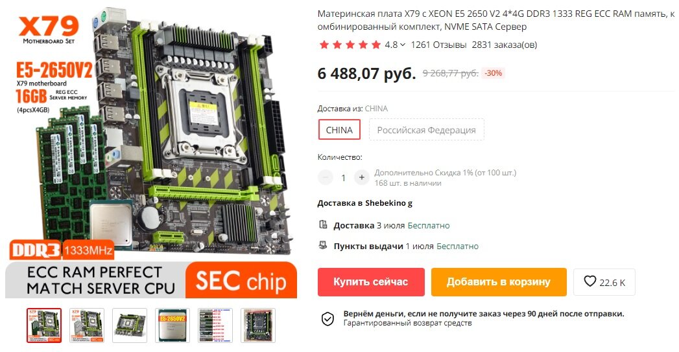Select the last thumbnail of motherboard top view

[258, 325]
